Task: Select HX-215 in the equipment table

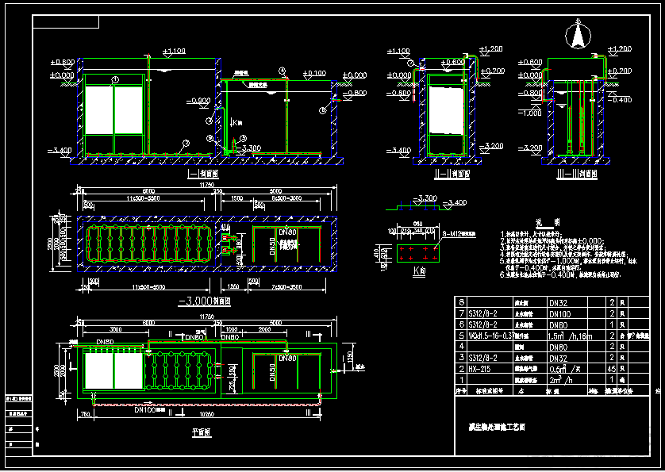Action: click(x=479, y=369)
